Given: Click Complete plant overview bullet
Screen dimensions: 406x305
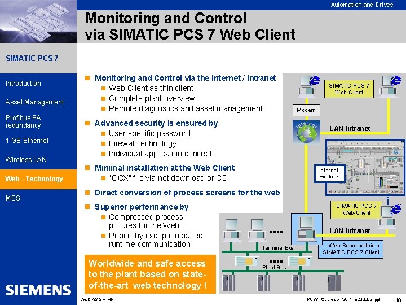Looking at the screenshot, I should pos(152,98).
